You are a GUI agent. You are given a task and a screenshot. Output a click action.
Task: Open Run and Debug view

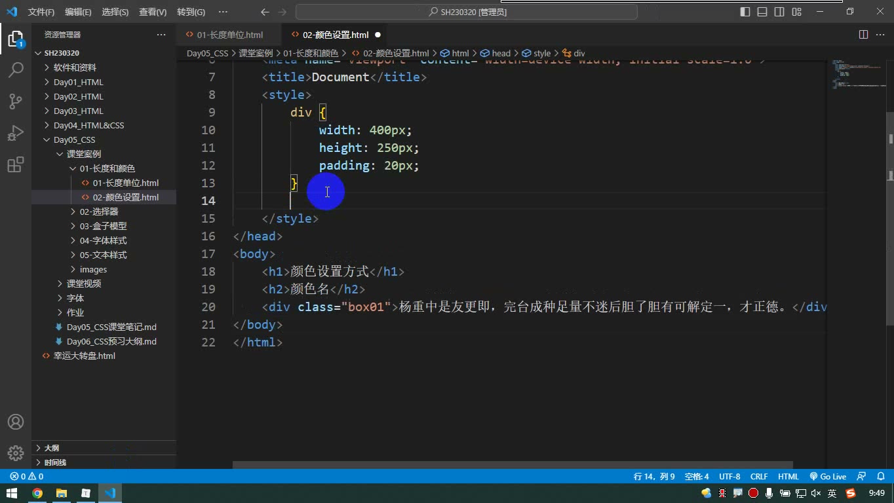pyautogui.click(x=16, y=133)
